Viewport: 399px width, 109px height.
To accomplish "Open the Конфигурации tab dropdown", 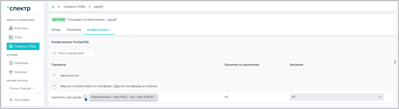I will coord(99,30).
